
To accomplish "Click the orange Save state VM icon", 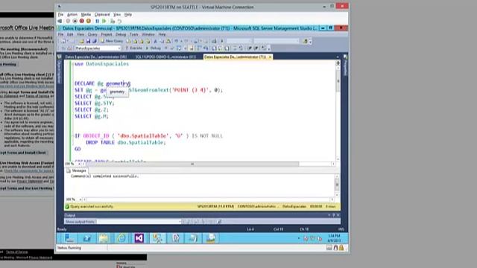I will point(89,21).
